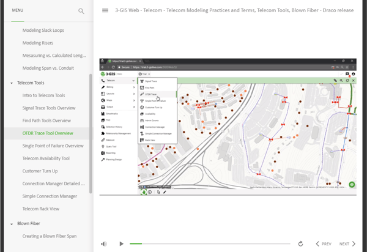Image resolution: width=367 pixels, height=252 pixels.
Task: Choose Admin Counts in the flyout menu
Action: tap(149, 120)
